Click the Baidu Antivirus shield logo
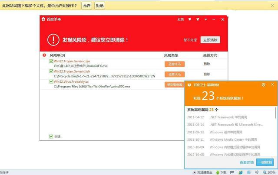The image size is (278, 175). click(43, 19)
